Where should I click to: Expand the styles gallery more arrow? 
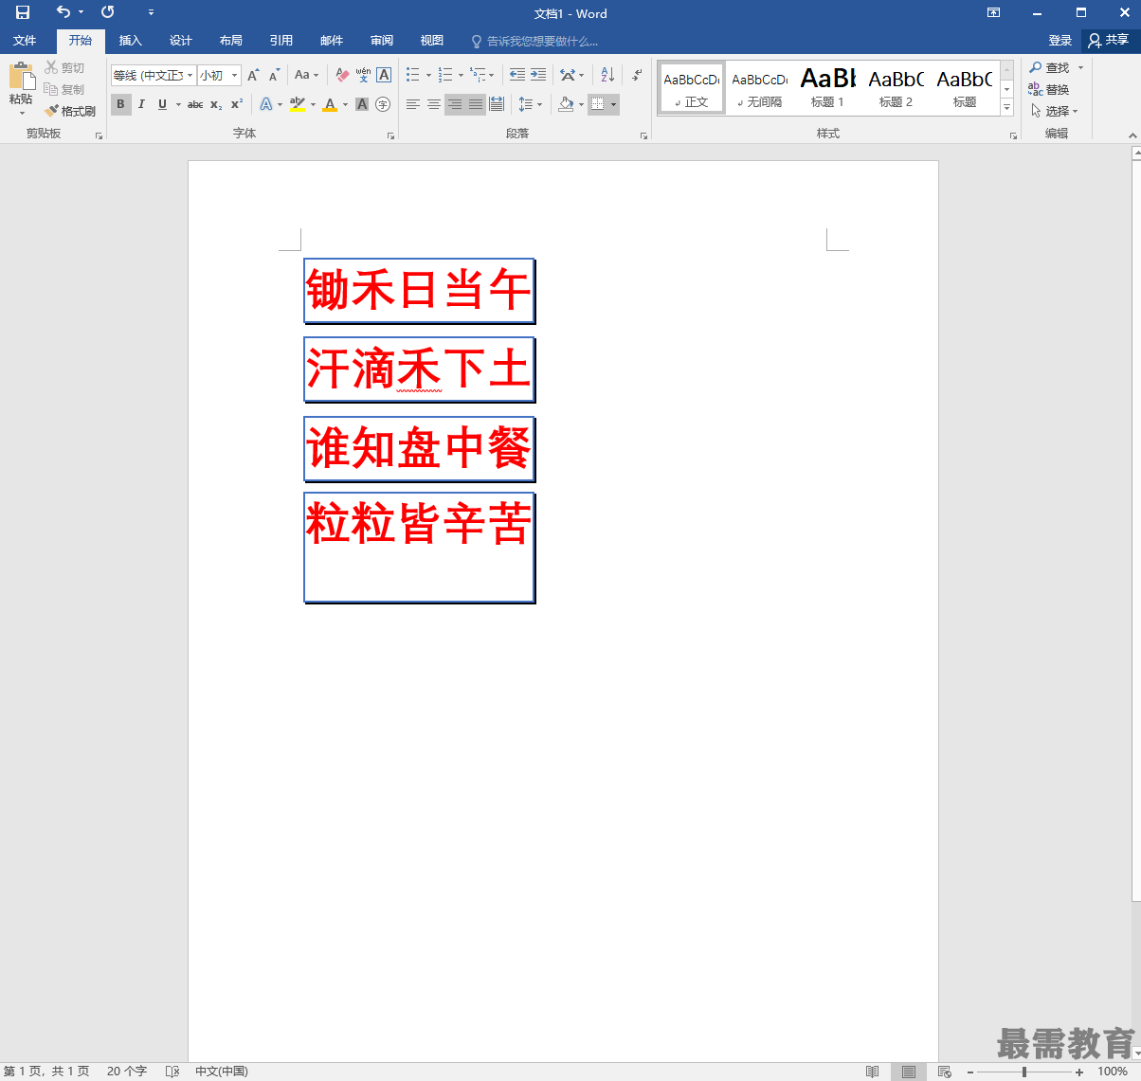[1007, 107]
